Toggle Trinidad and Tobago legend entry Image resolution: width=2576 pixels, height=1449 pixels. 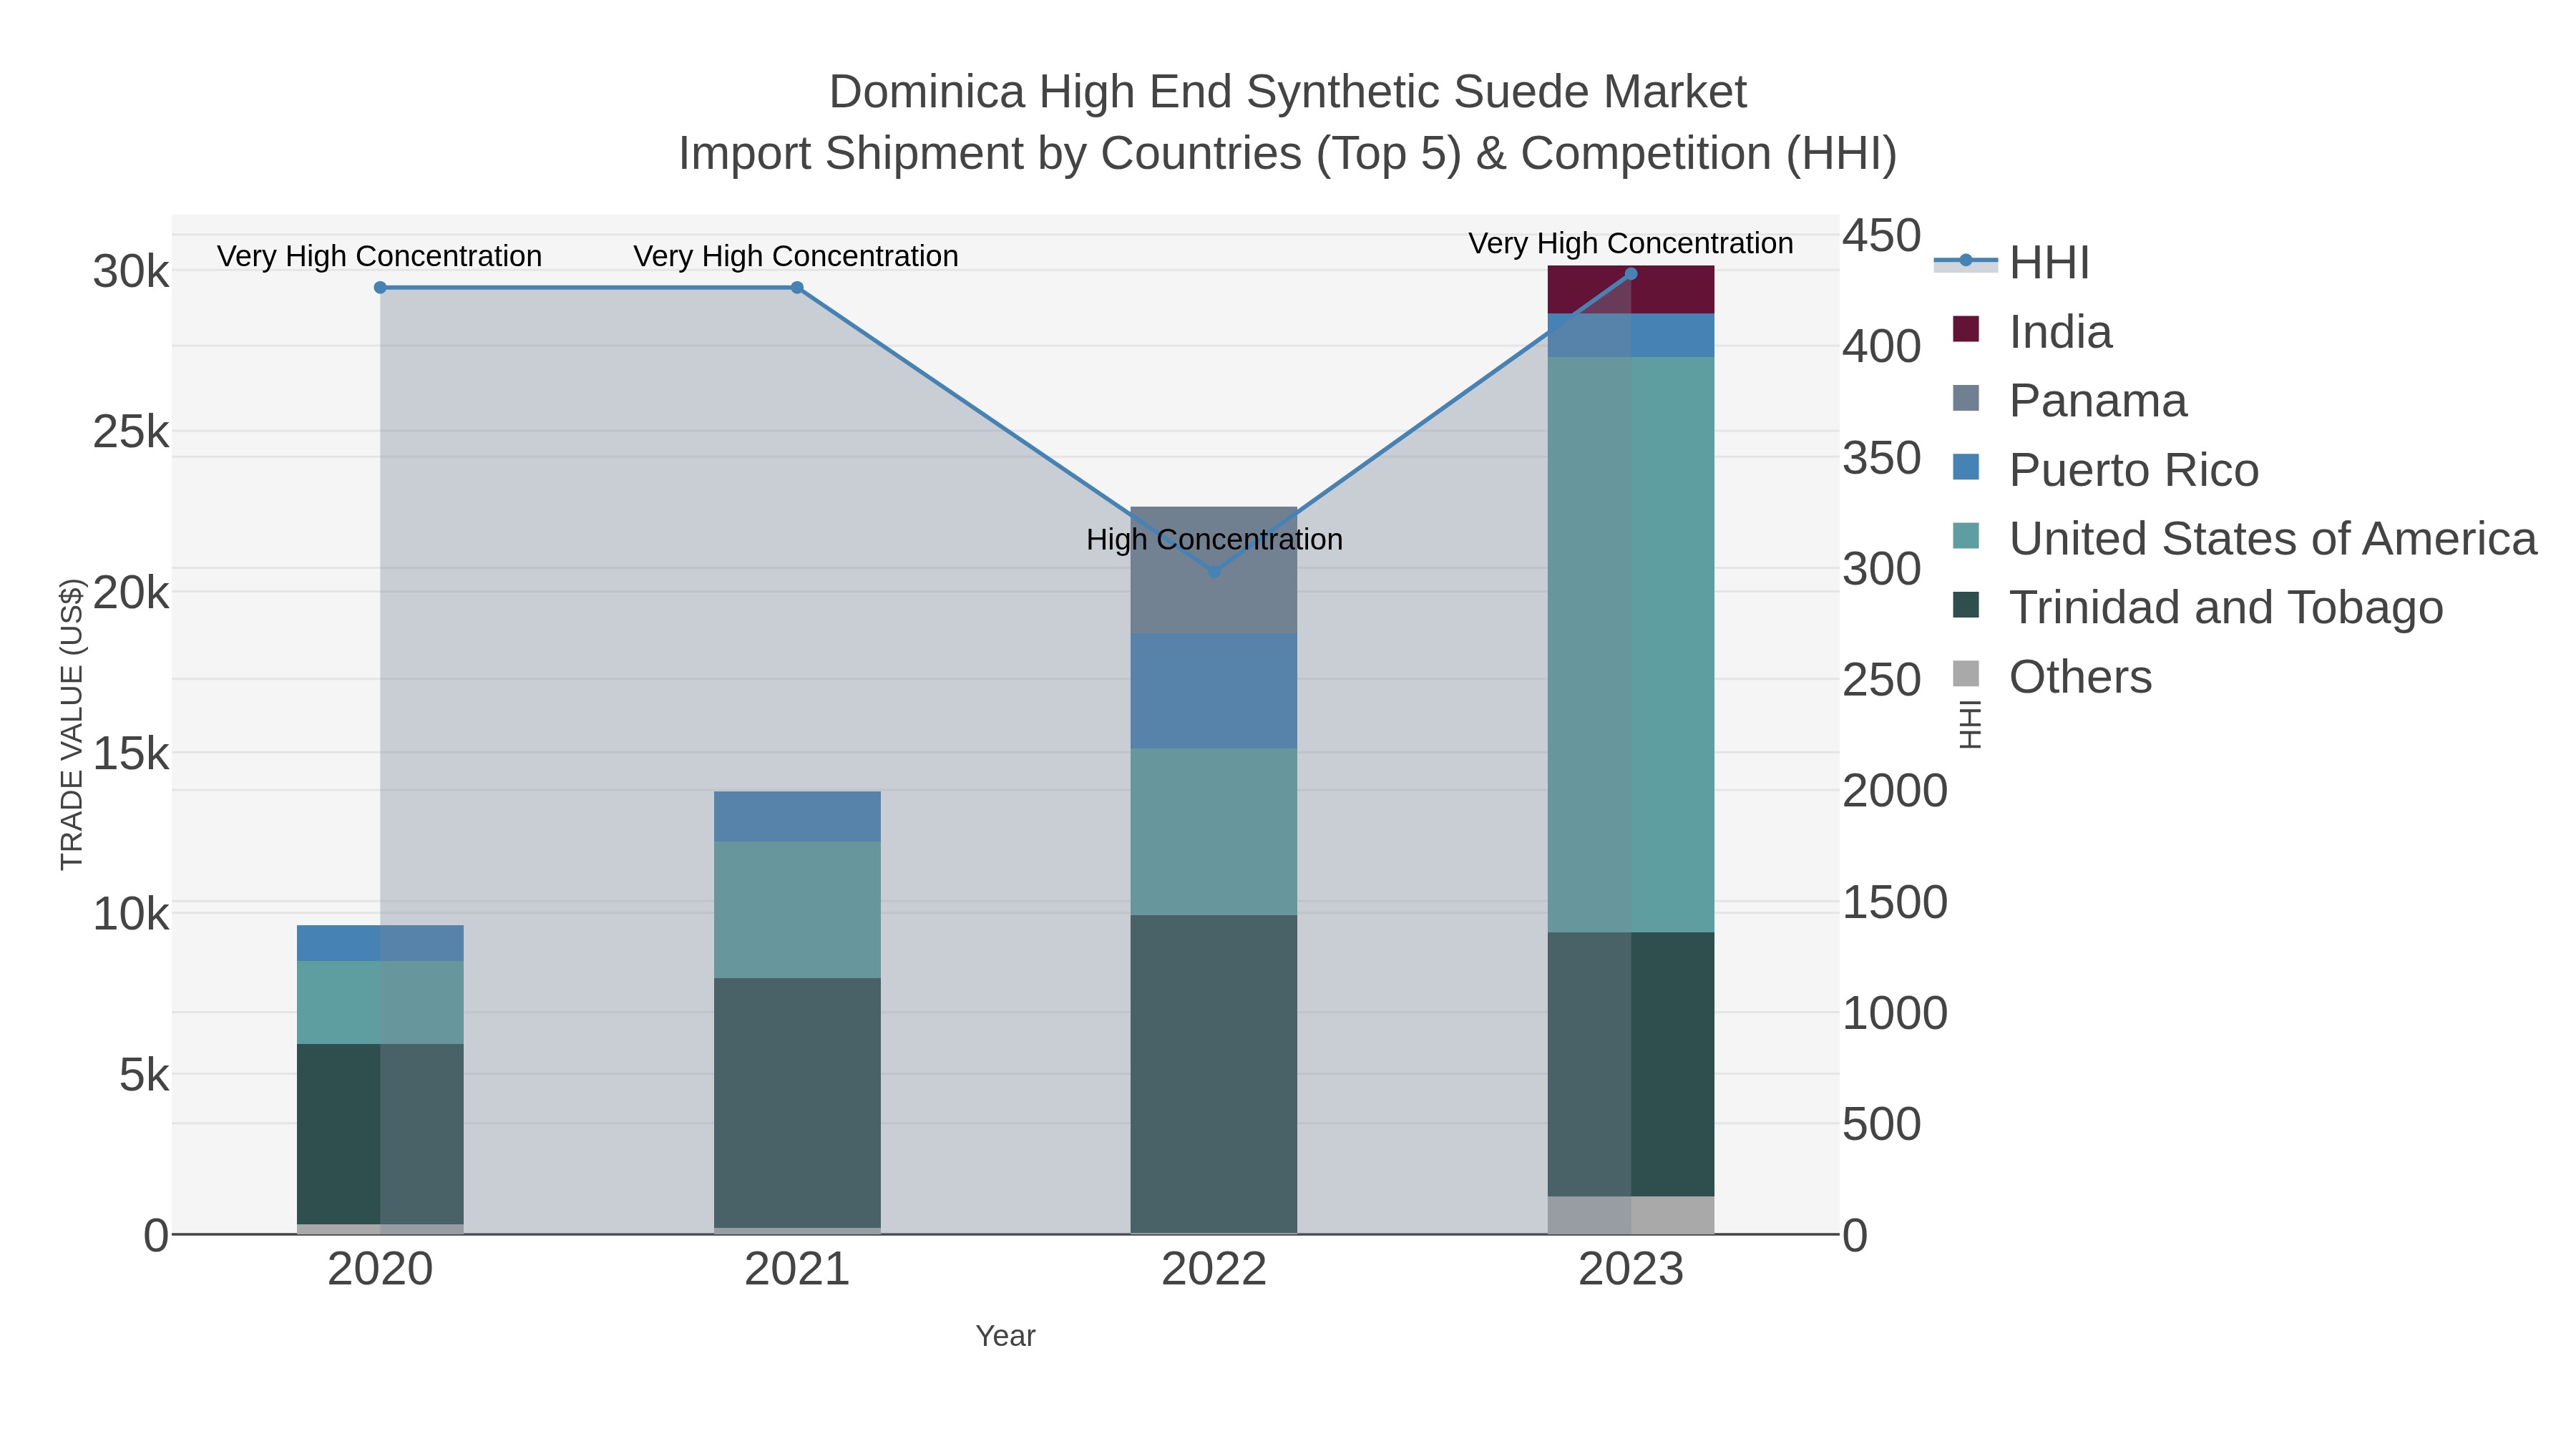coord(2197,608)
